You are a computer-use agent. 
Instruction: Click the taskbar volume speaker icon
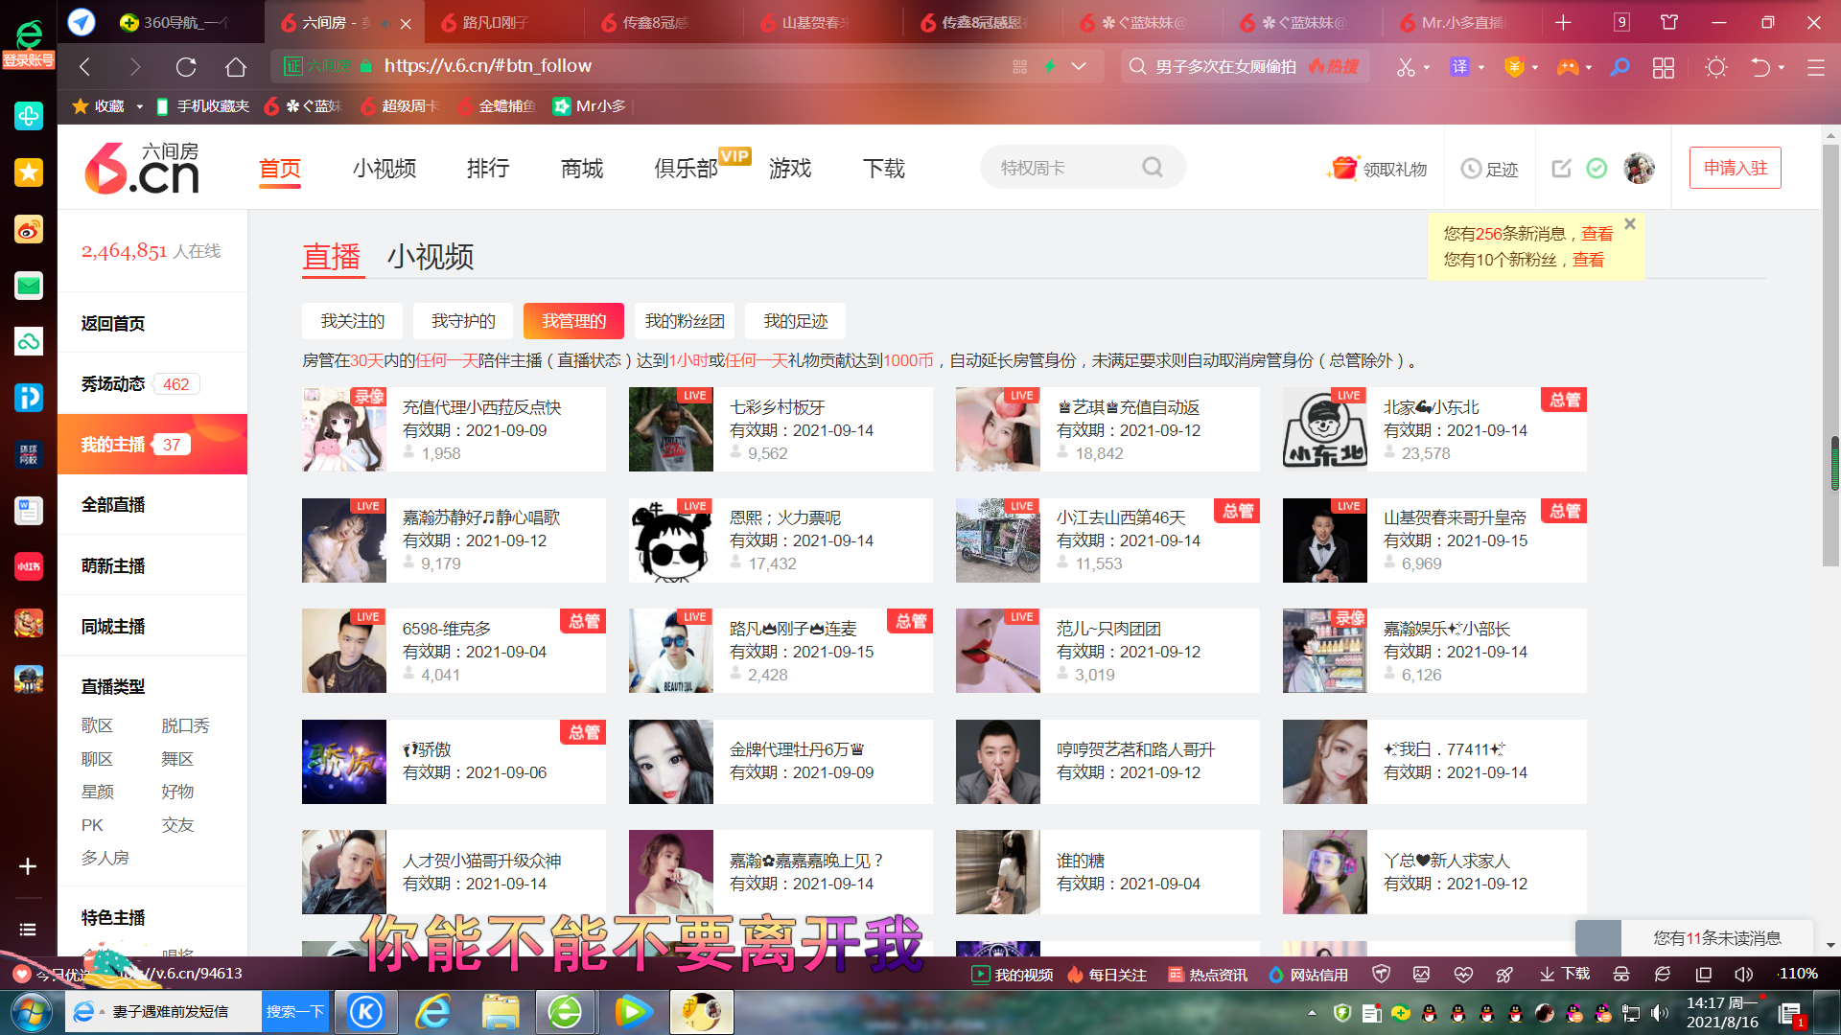[x=1660, y=1013]
